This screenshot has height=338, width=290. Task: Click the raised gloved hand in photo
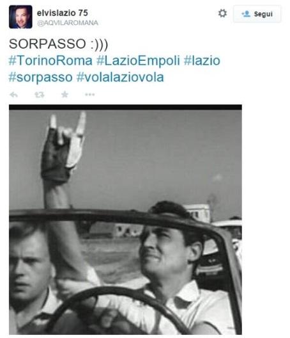(63, 149)
